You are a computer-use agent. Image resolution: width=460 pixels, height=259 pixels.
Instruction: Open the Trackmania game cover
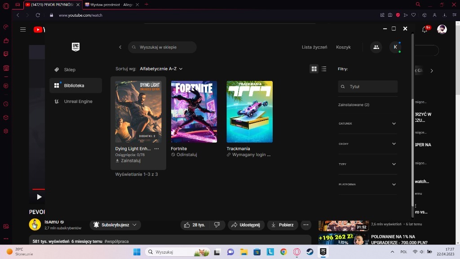click(249, 112)
